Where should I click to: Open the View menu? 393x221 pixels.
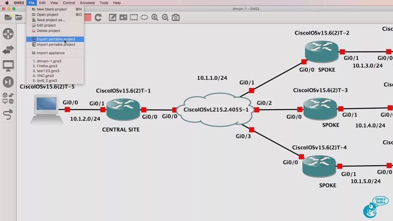(x=54, y=3)
